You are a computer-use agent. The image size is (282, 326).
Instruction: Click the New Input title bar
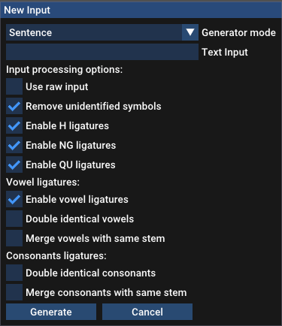[x=141, y=10]
